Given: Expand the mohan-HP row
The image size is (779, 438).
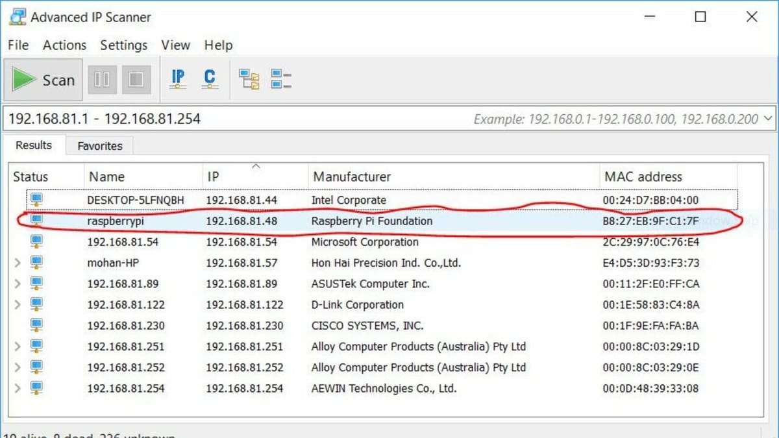Looking at the screenshot, I should 18,263.
